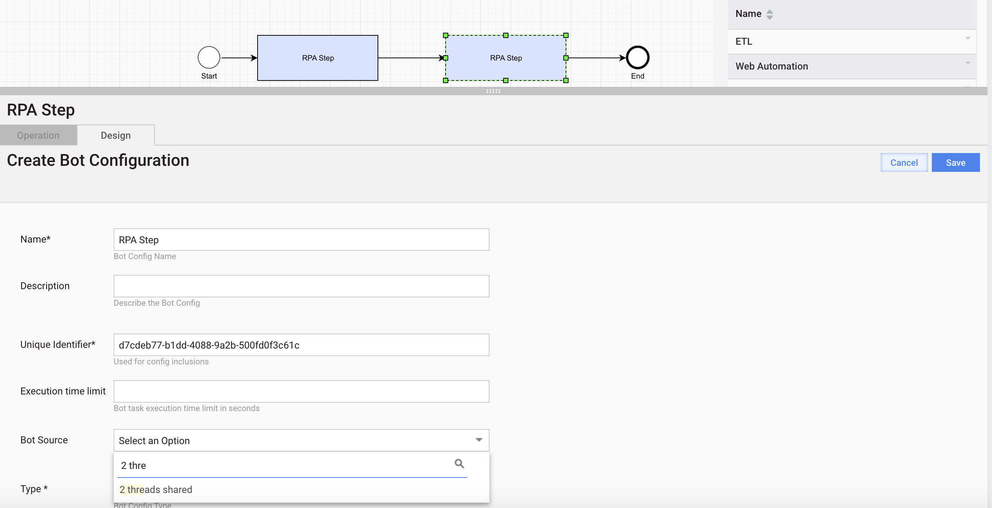This screenshot has width=992, height=508.
Task: Click the search magnifier icon in dropdown
Action: [459, 464]
